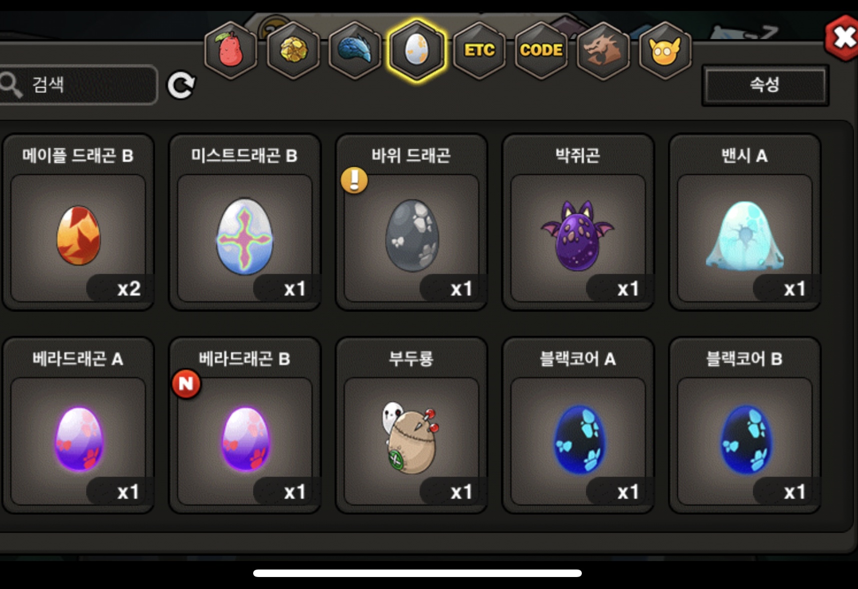
Task: Switch to the ETC tab
Action: (x=479, y=50)
